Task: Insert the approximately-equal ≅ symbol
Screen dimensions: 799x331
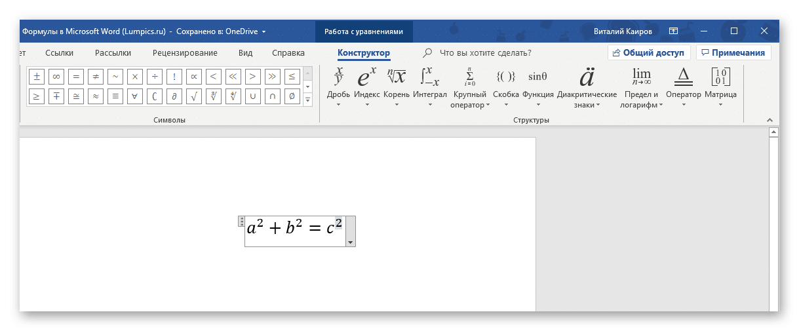Action: click(76, 96)
